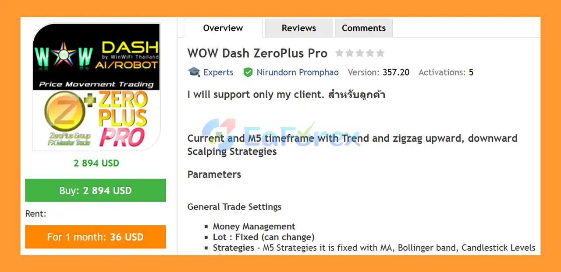The image size is (561, 272).
Task: Click the third rating star
Action: point(360,53)
